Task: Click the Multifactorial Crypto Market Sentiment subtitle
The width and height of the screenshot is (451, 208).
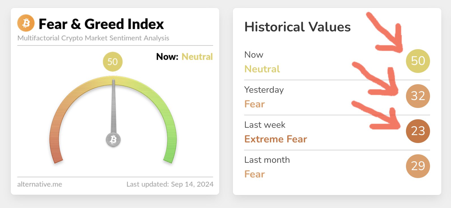Action: point(93,38)
